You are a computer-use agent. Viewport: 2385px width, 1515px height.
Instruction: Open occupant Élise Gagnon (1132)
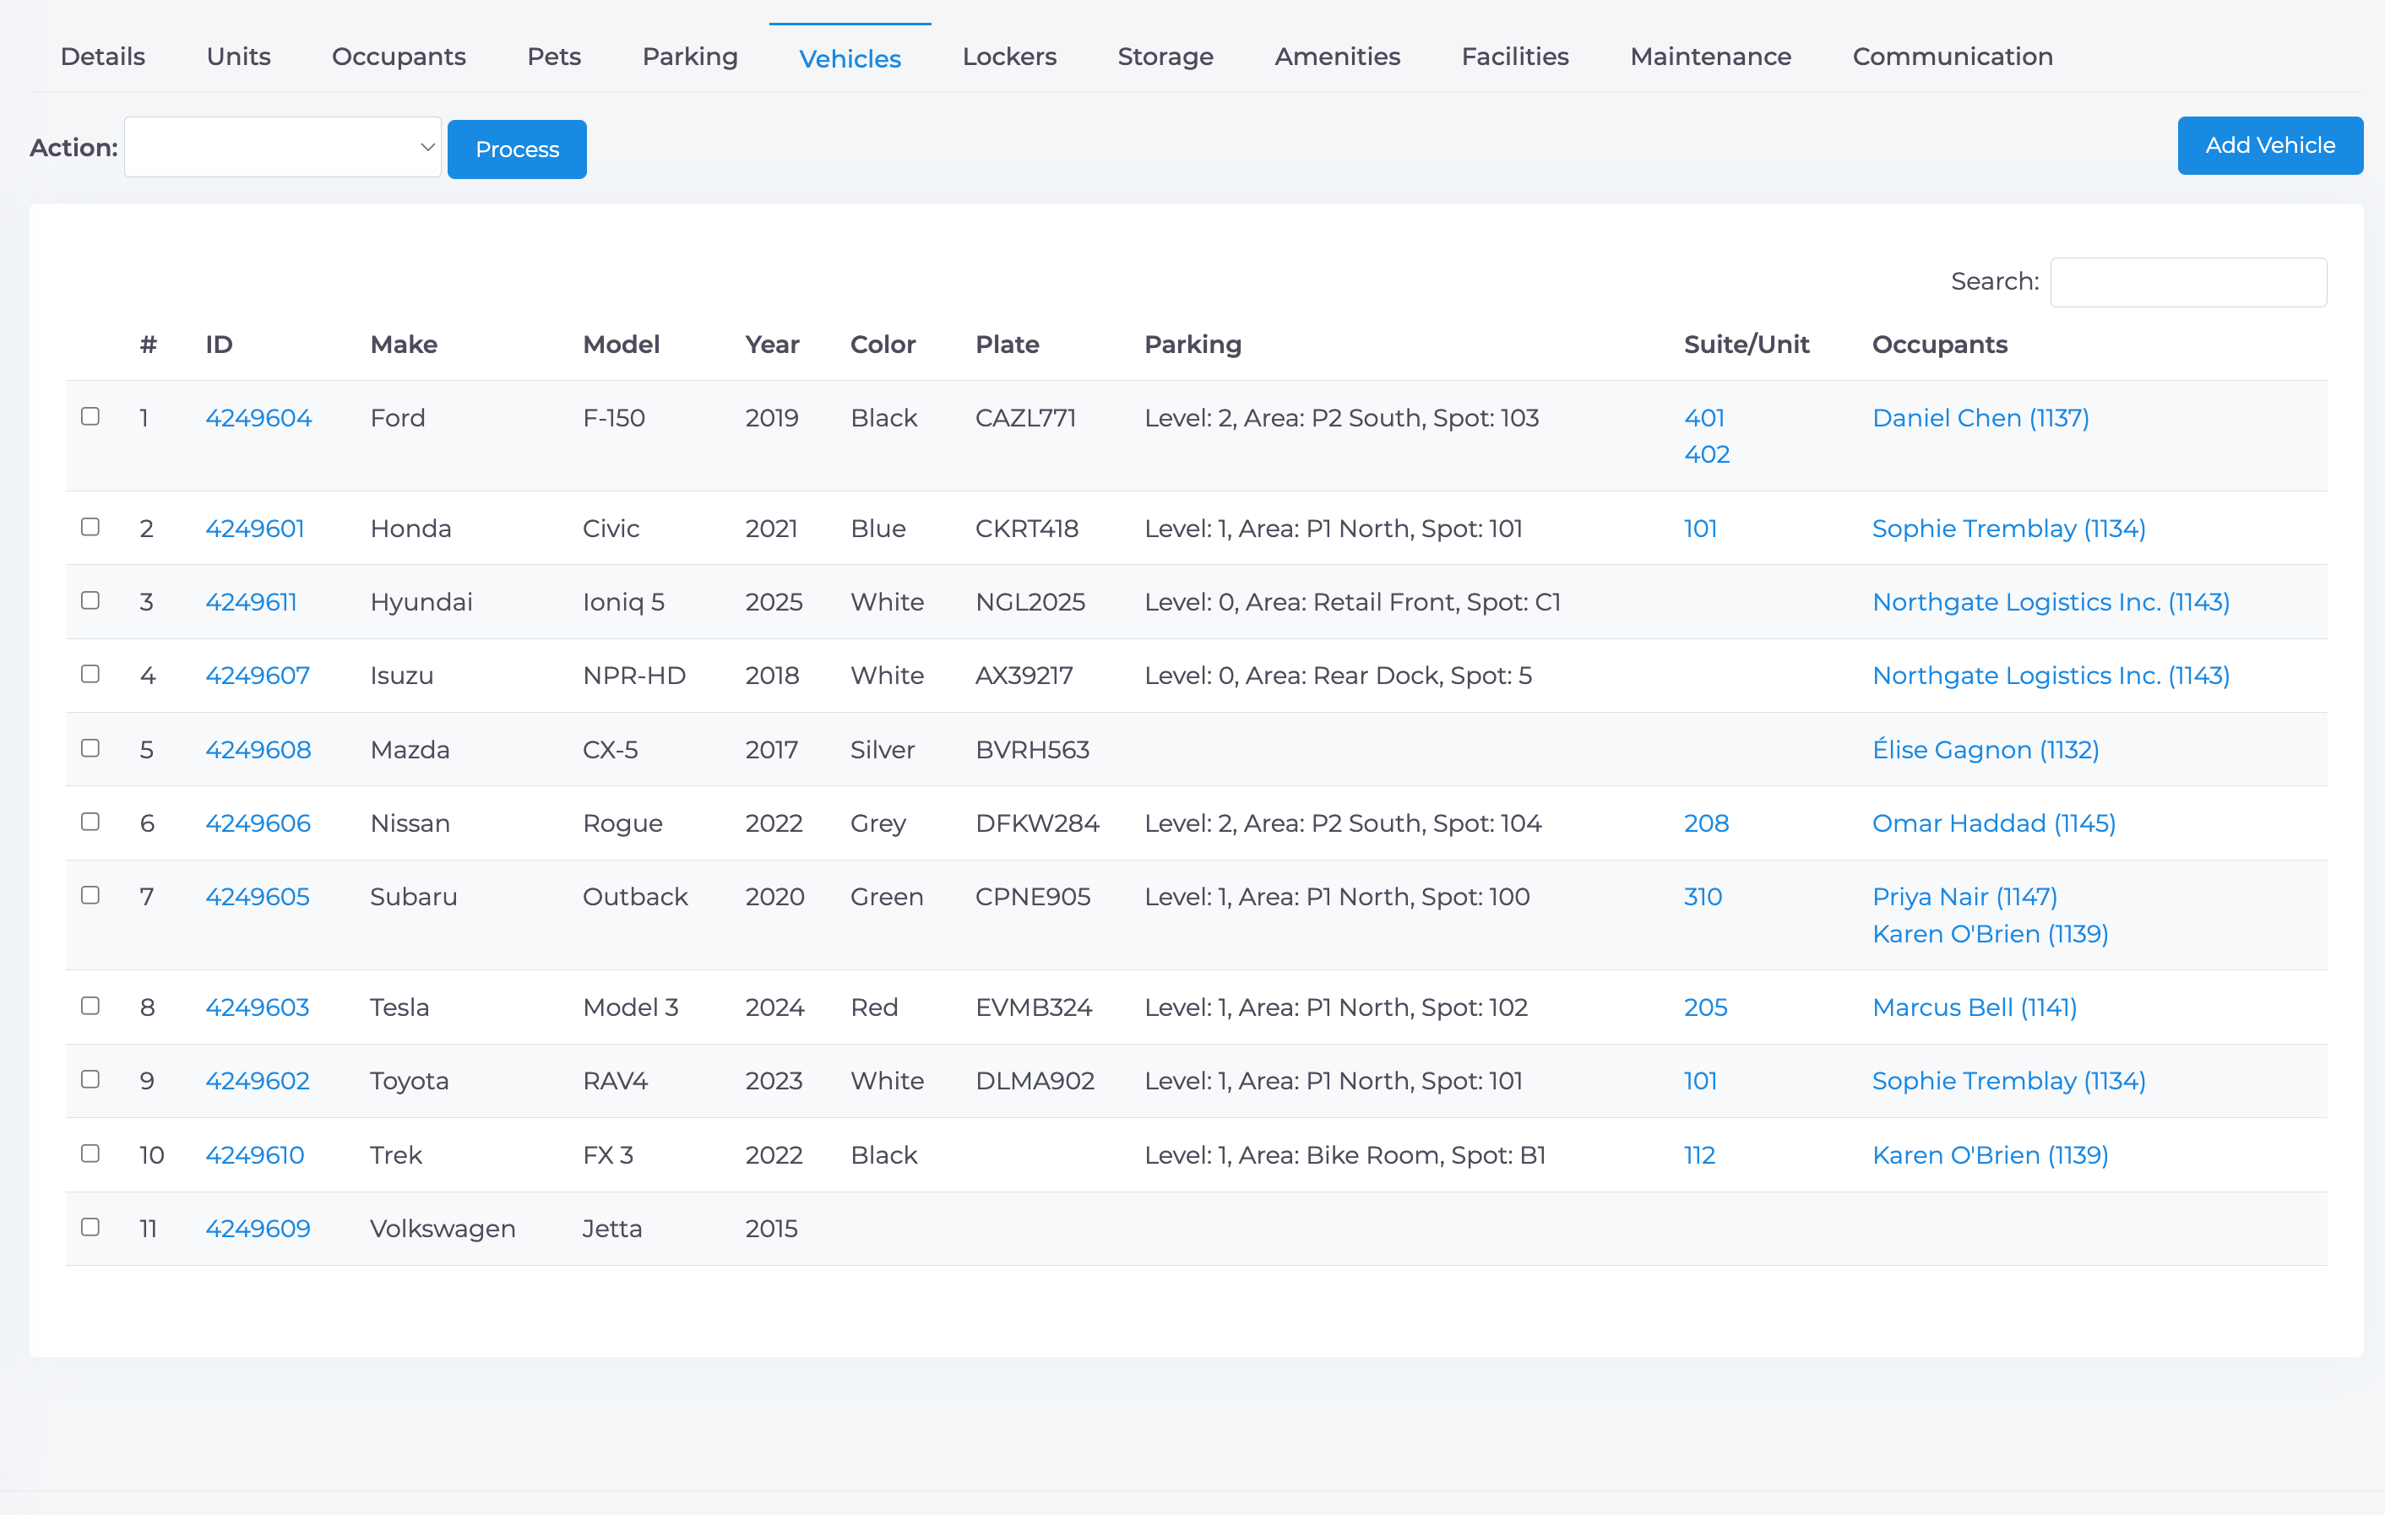[1985, 750]
